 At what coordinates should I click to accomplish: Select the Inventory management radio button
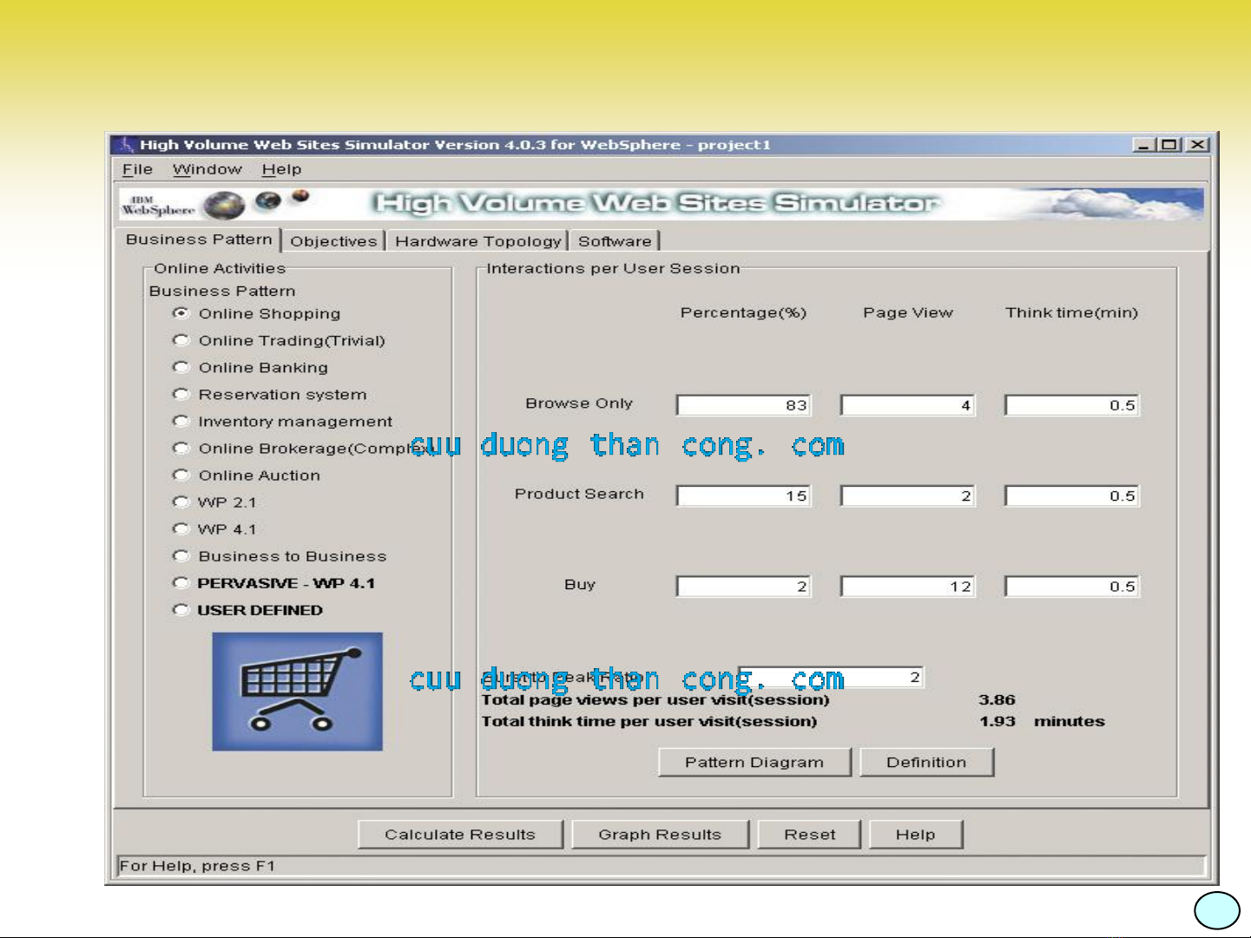(x=181, y=421)
